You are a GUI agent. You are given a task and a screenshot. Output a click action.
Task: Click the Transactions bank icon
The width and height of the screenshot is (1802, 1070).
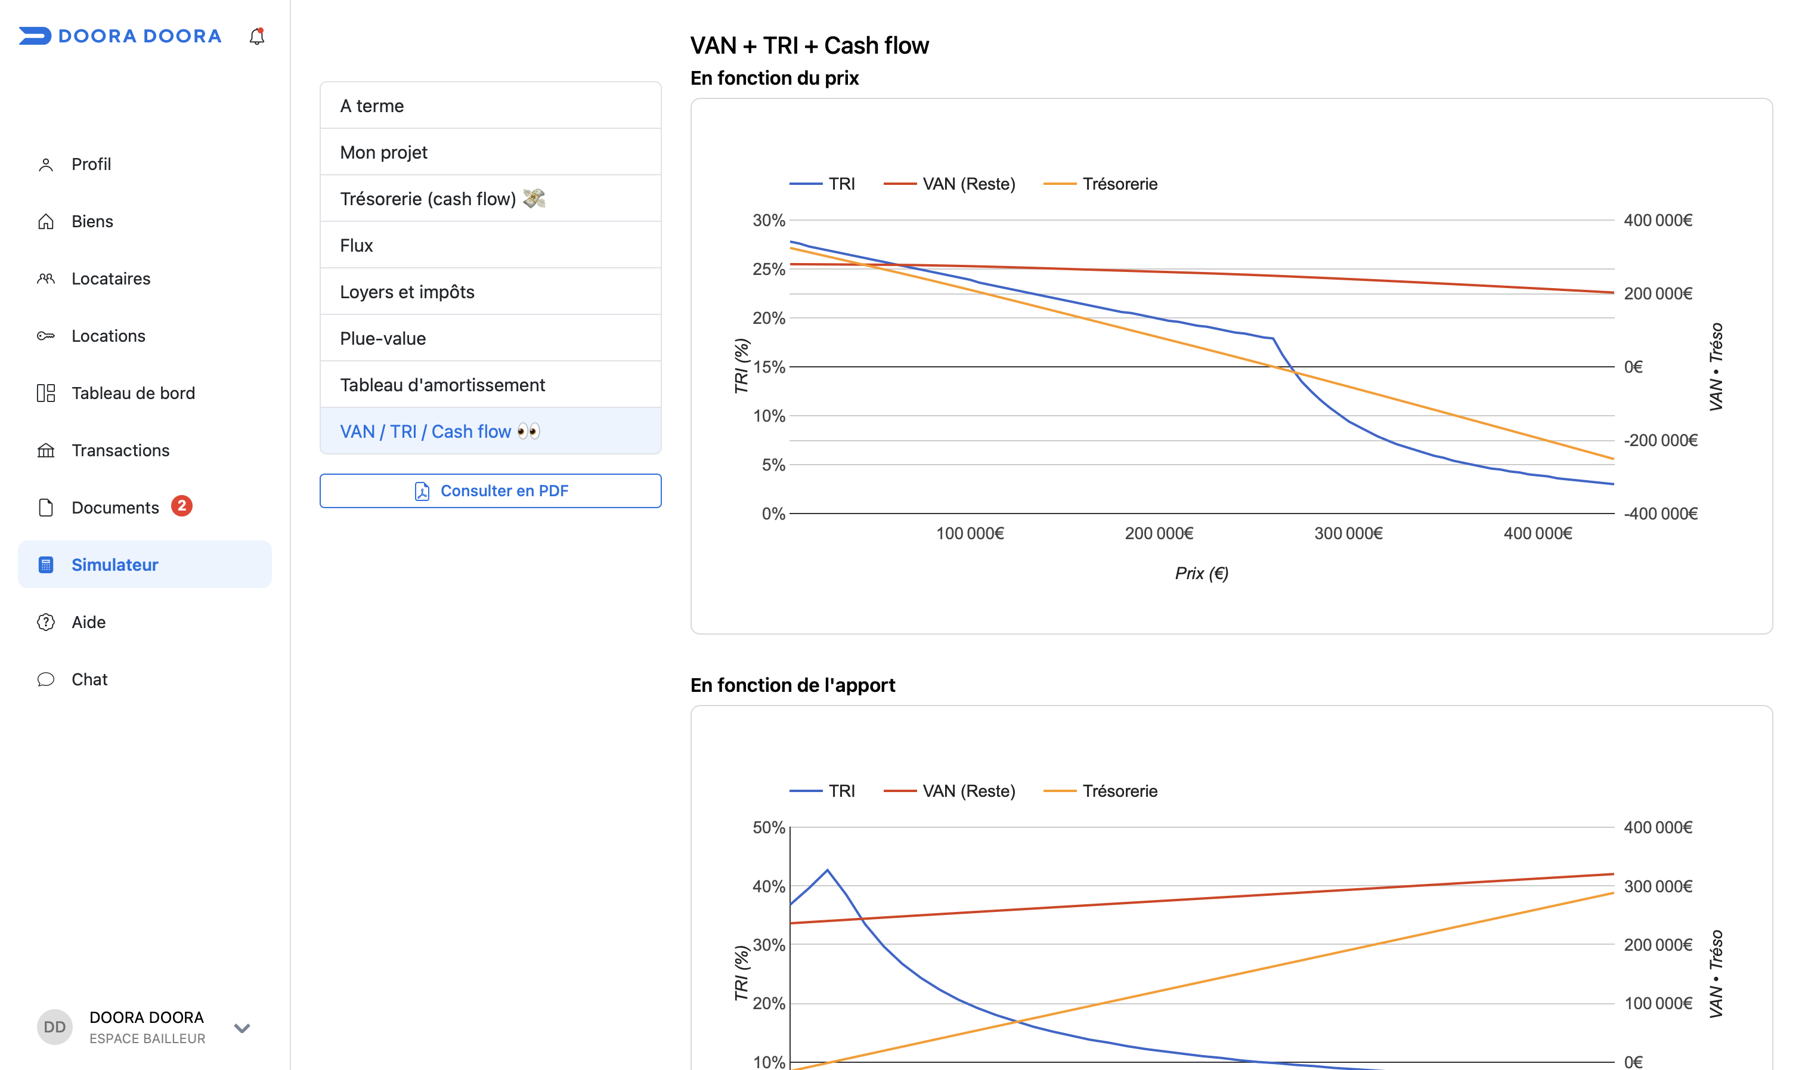coord(46,451)
